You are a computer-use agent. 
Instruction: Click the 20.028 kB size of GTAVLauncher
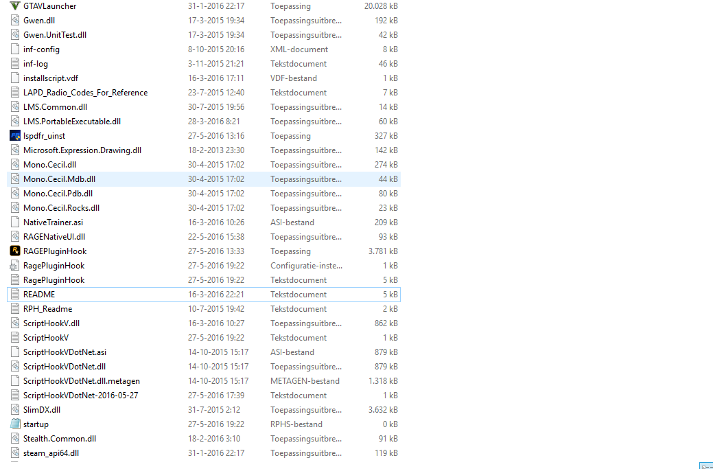381,6
